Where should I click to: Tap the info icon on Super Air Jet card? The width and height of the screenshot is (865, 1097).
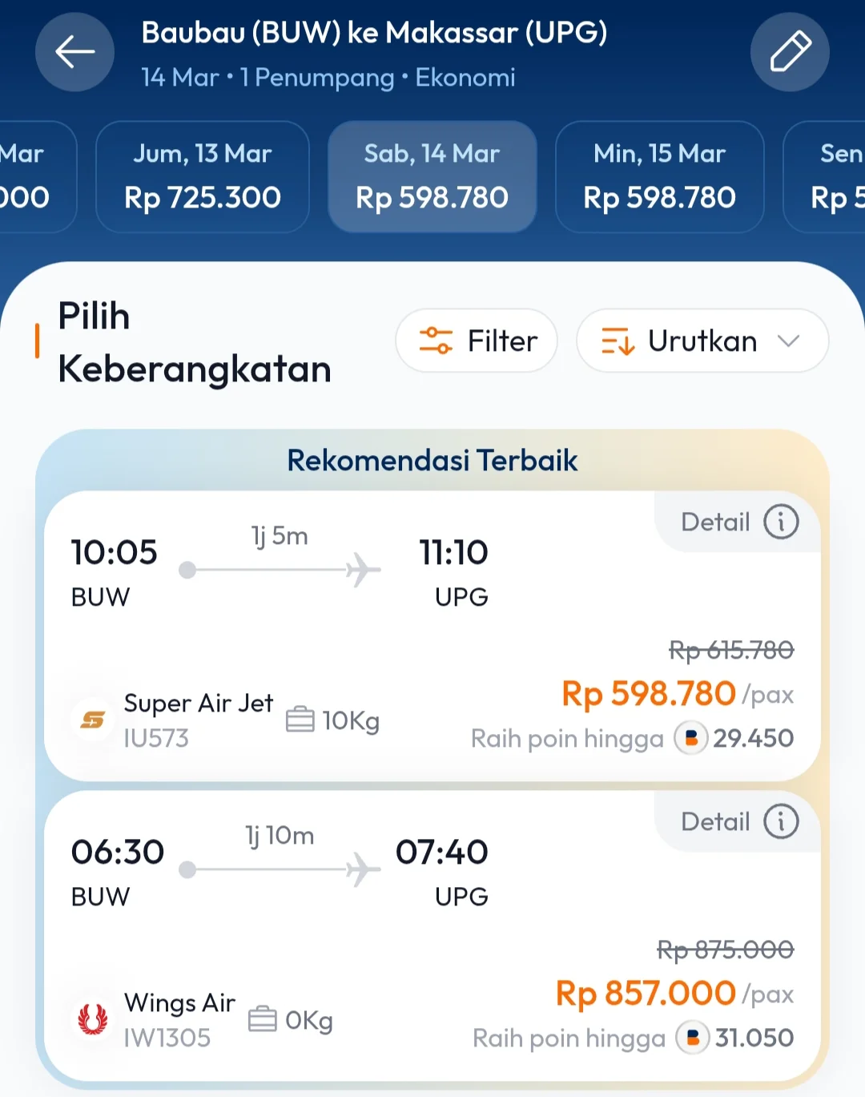781,522
